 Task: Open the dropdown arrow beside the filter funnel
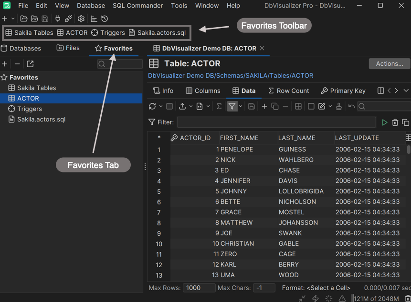coord(241,106)
